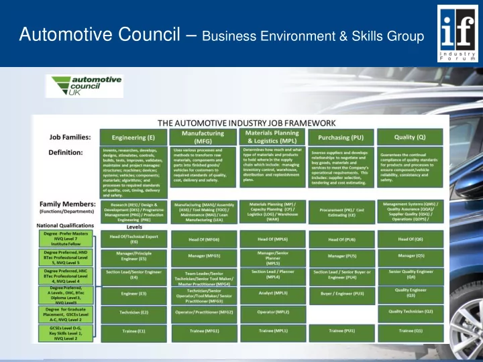The height and width of the screenshot is (362, 483).
Task: Click the Technician (E2) cell
Action: point(134,314)
